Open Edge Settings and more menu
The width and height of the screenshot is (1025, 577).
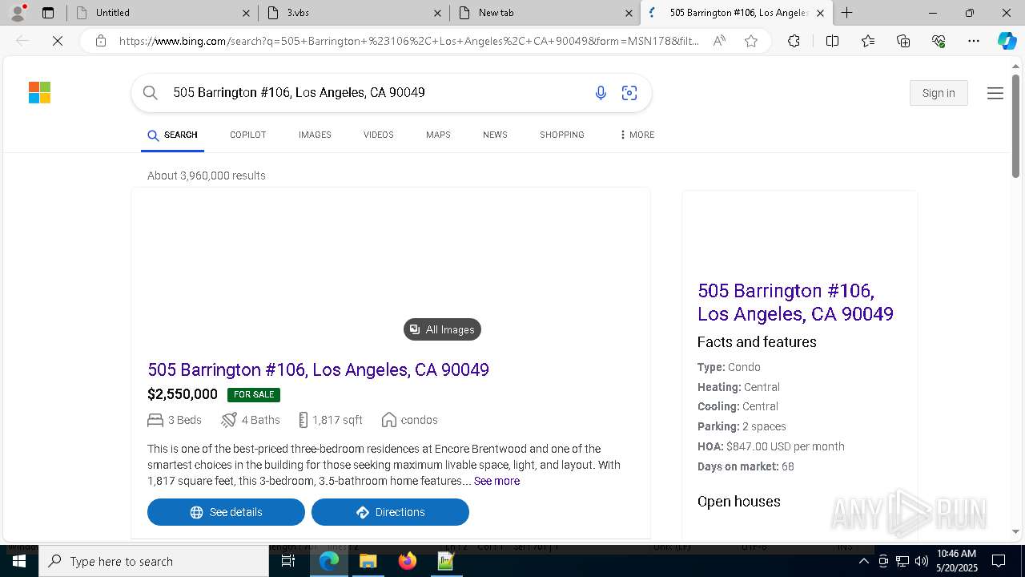[x=974, y=41]
